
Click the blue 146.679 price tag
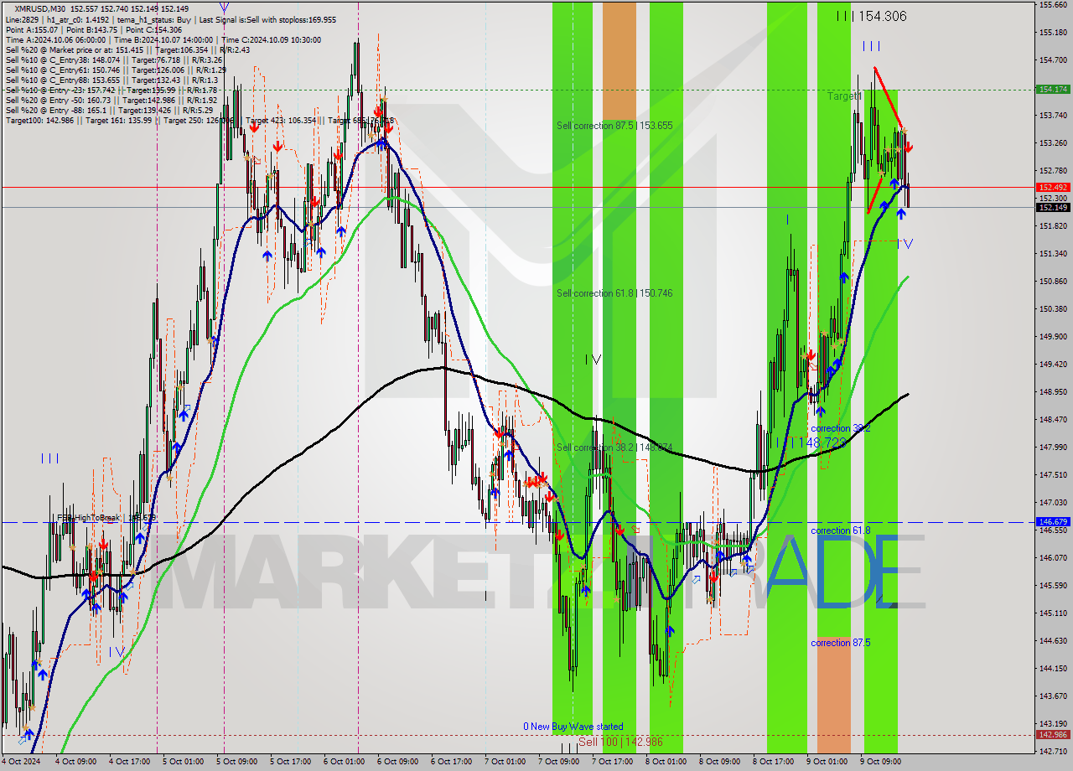[1053, 522]
